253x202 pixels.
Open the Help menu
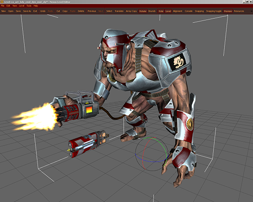click(x=36, y=6)
